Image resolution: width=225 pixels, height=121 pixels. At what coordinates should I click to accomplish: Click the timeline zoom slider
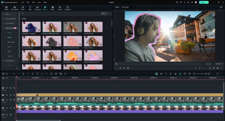click(201, 74)
